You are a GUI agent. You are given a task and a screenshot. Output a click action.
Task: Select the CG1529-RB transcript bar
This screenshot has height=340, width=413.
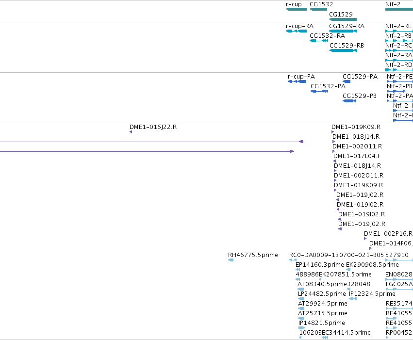(x=343, y=50)
